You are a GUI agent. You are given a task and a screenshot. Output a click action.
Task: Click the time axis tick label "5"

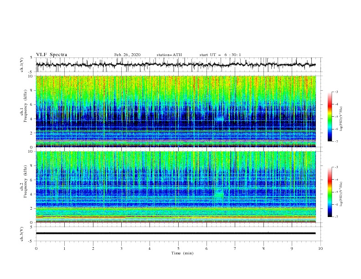point(178,248)
